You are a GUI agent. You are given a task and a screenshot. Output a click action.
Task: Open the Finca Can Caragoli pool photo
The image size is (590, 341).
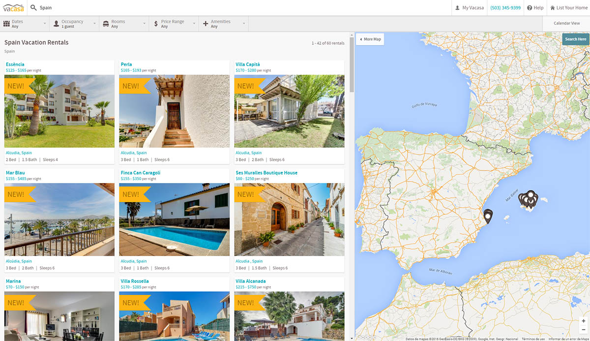coord(174,219)
